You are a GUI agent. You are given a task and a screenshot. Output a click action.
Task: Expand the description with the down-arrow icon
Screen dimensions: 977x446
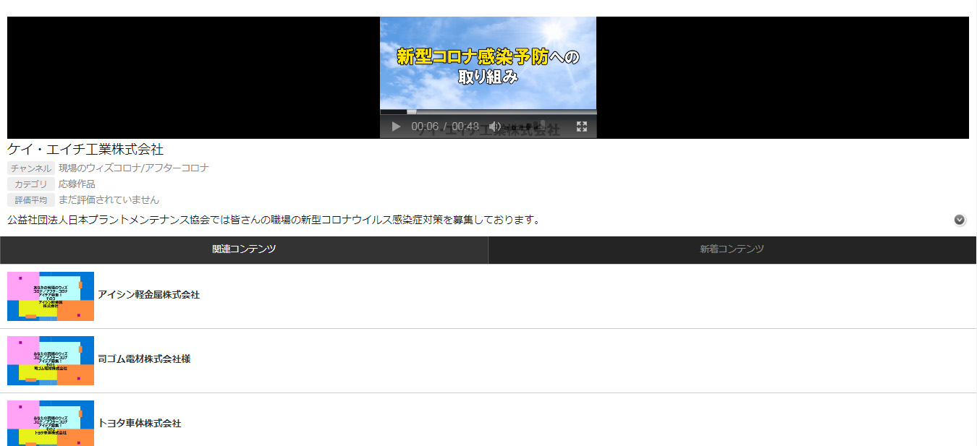pyautogui.click(x=960, y=220)
